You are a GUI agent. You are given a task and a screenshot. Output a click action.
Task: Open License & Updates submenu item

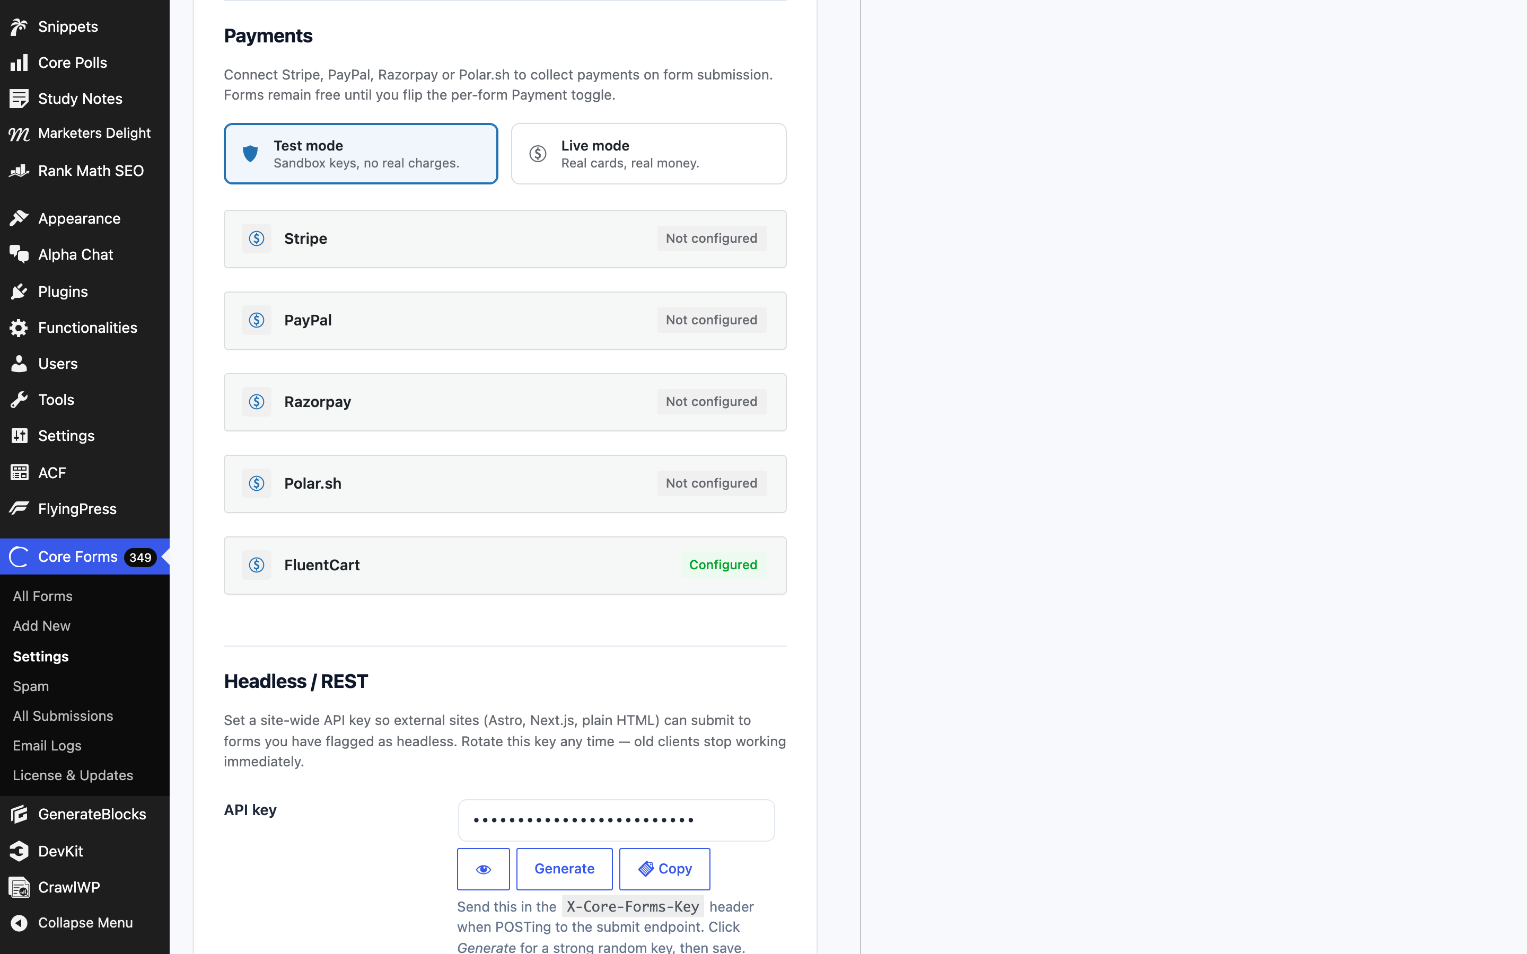[73, 775]
